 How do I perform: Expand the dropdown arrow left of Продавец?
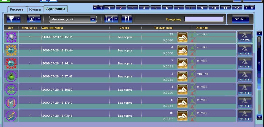117,19
